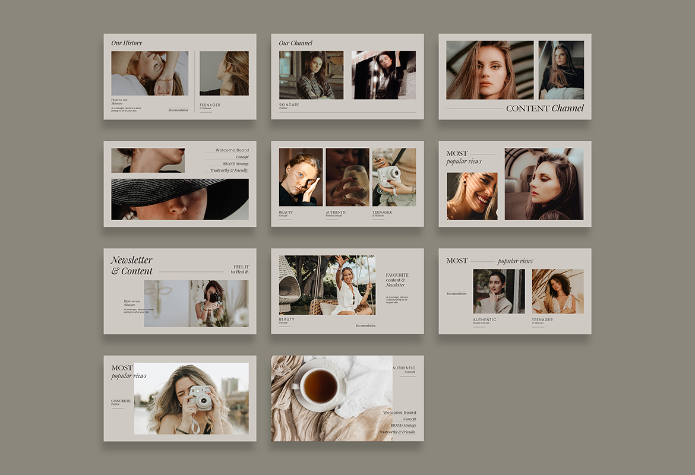The height and width of the screenshot is (475, 695).
Task: Click the 'AUTHENTIC Concept' label on the coffee slide
Action: (x=404, y=369)
